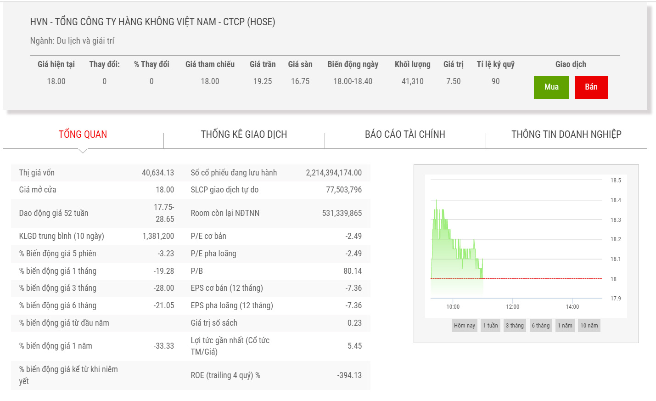This screenshot has width=656, height=401.
Task: Set the chart range to 1 năm
Action: coord(565,326)
